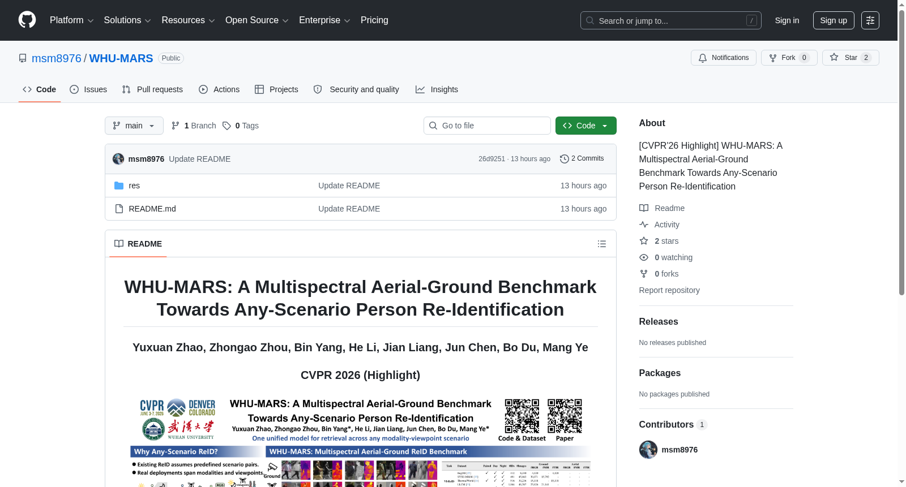The height and width of the screenshot is (487, 906).
Task: Open the Pricing link
Action: tap(374, 20)
